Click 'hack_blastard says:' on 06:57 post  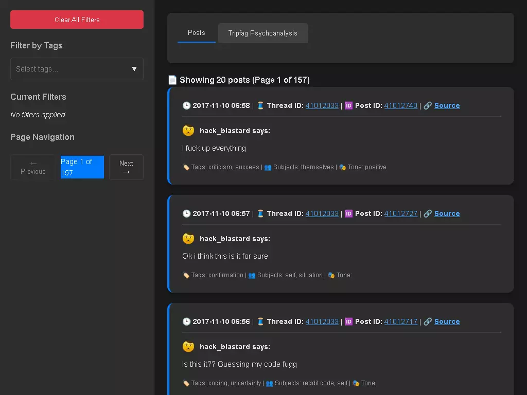pos(235,239)
